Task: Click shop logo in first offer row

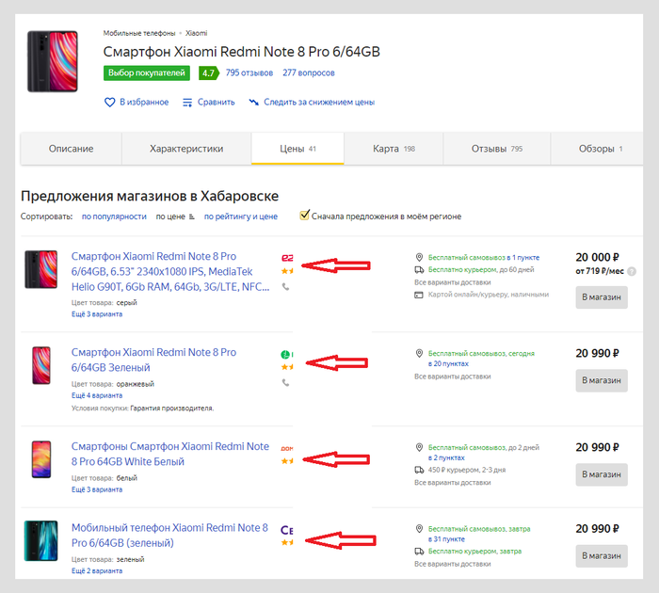Action: pyautogui.click(x=287, y=258)
